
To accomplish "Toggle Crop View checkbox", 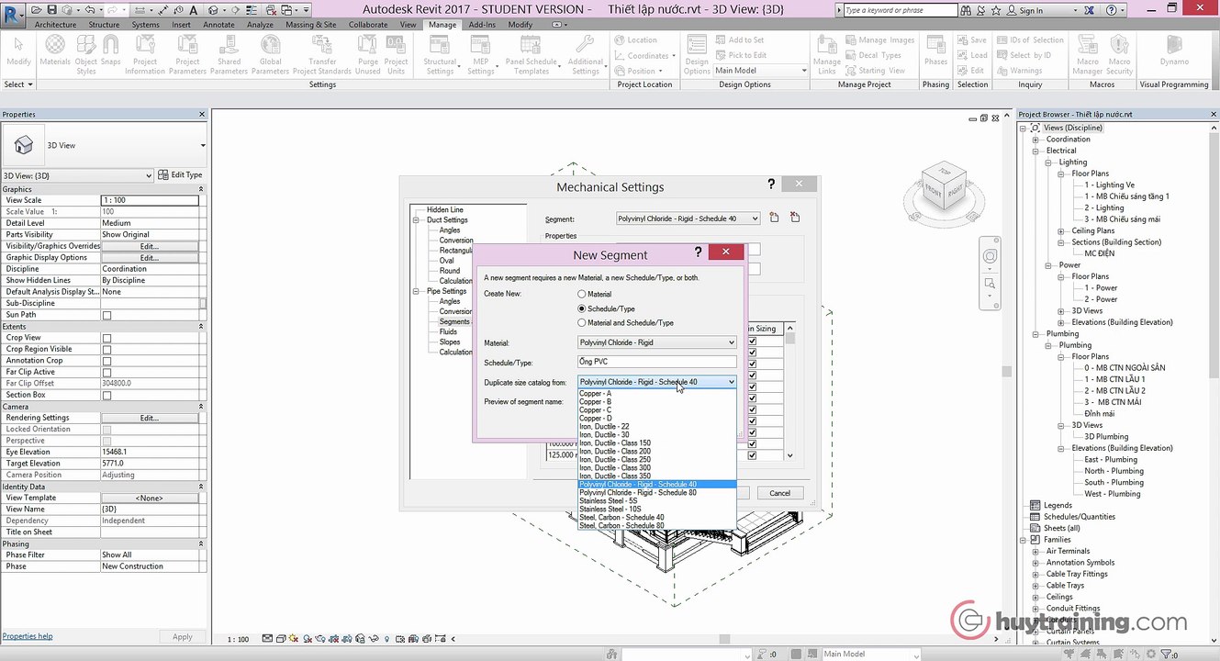I will tap(106, 338).
